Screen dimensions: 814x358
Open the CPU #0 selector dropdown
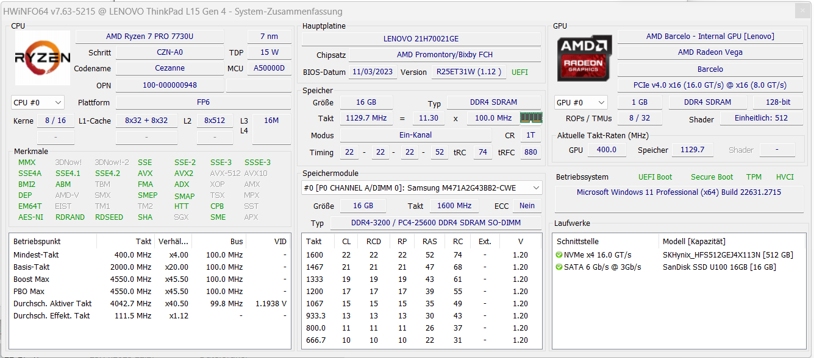pyautogui.click(x=38, y=103)
